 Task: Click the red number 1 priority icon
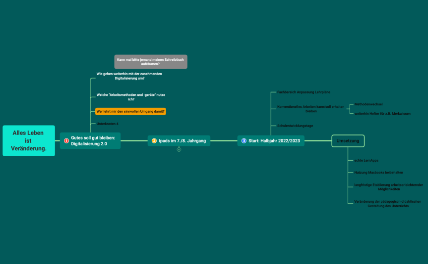[66, 141]
